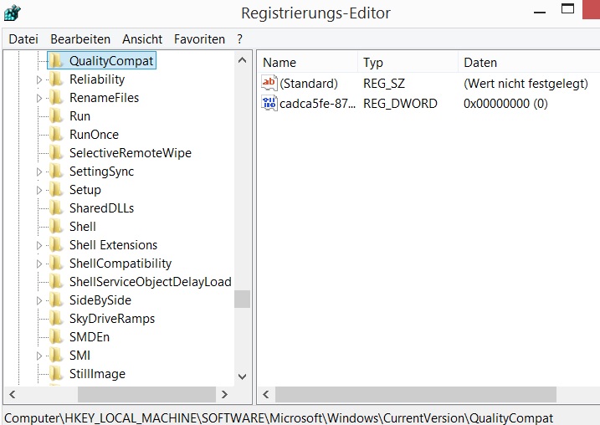Image resolution: width=600 pixels, height=425 pixels.
Task: Click the ShellCompatibility folder icon
Action: [x=57, y=264]
